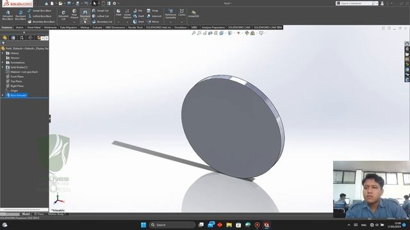
Task: Select the Mirror feature tool
Action: click(153, 22)
